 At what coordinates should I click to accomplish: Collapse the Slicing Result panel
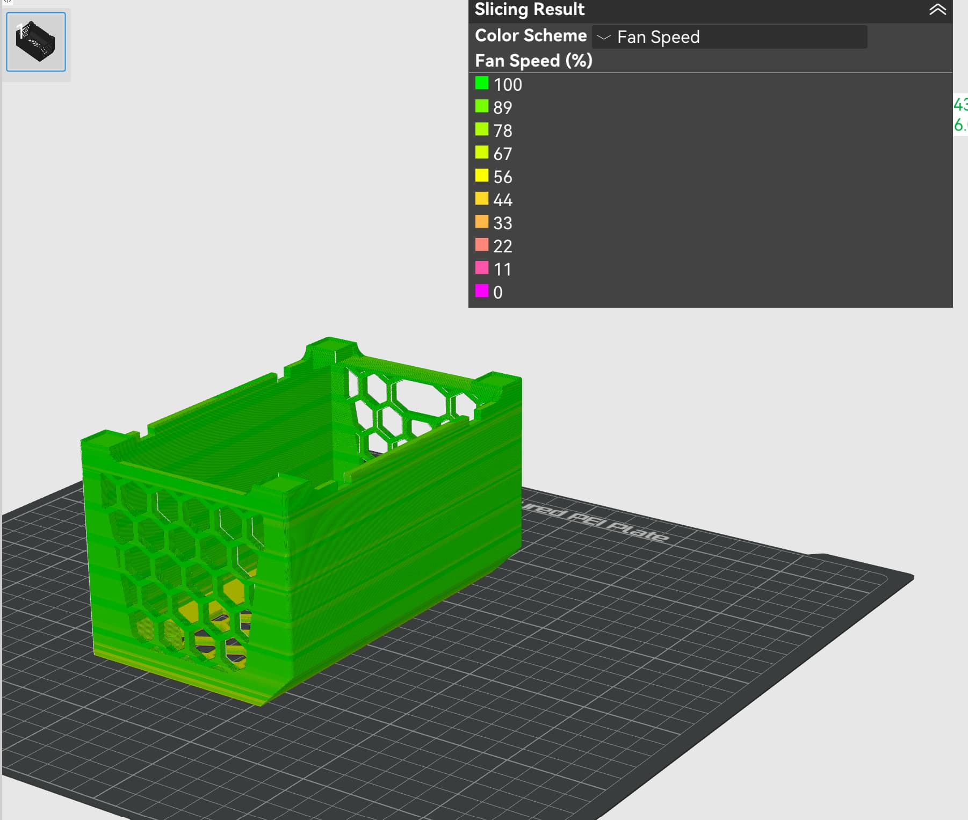pyautogui.click(x=937, y=10)
